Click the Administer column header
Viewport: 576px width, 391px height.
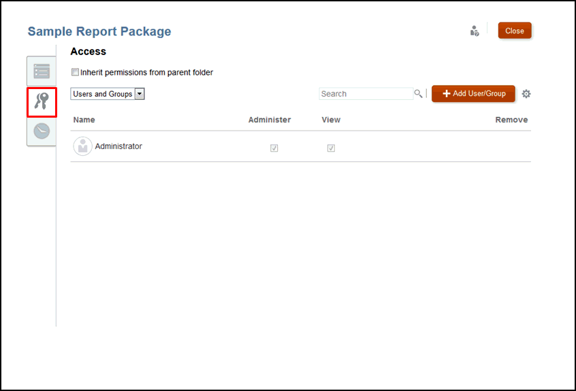(269, 120)
